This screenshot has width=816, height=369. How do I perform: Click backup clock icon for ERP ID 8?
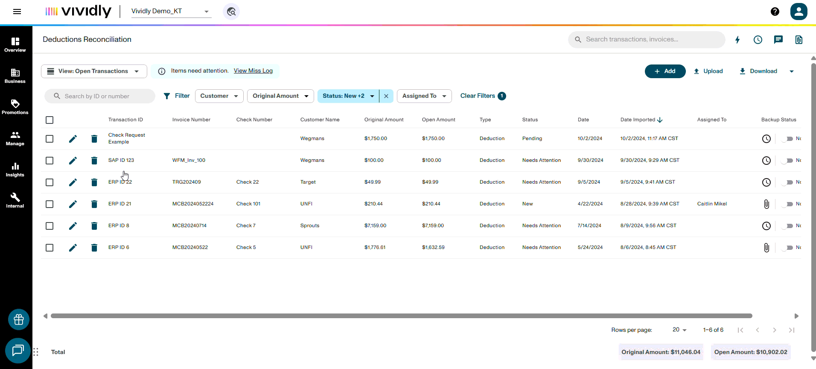(x=766, y=226)
